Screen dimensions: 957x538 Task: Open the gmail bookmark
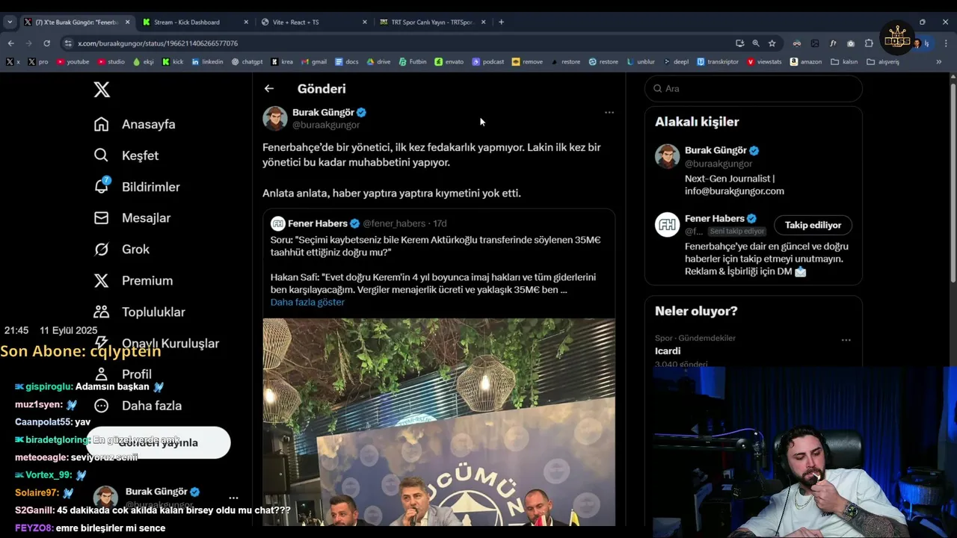(x=314, y=62)
